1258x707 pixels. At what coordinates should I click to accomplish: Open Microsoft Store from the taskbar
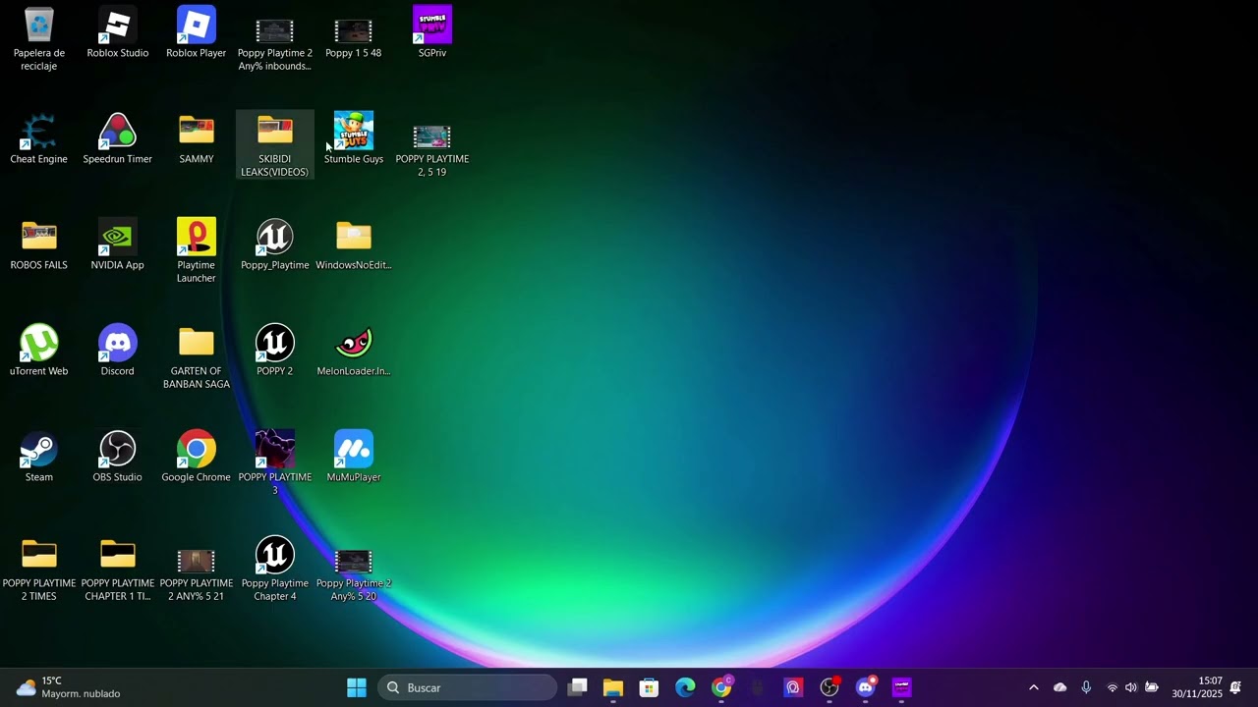click(x=649, y=687)
